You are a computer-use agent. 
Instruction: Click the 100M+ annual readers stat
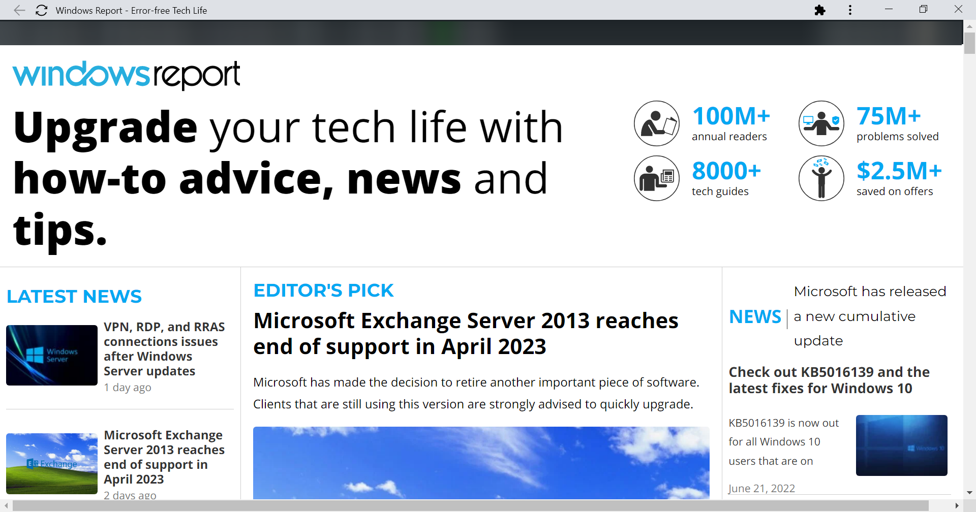tap(731, 123)
